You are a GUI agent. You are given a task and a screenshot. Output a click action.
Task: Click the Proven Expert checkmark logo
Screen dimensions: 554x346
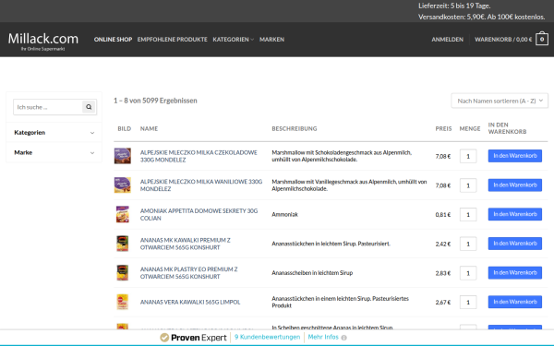(164, 338)
